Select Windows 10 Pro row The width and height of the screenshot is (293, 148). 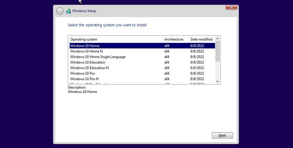142,73
